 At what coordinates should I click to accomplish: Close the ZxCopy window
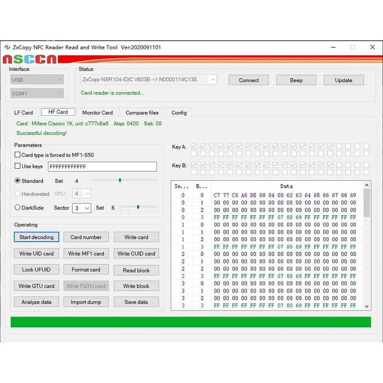[372, 47]
